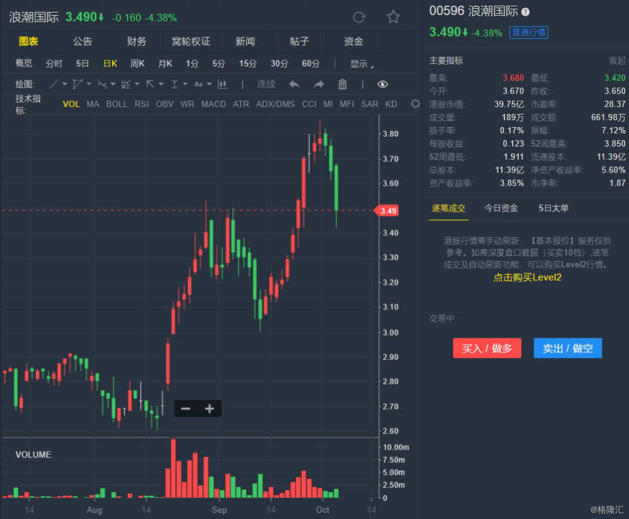Select the line drawing tool
Viewport: 629px width, 519px height.
53,84
